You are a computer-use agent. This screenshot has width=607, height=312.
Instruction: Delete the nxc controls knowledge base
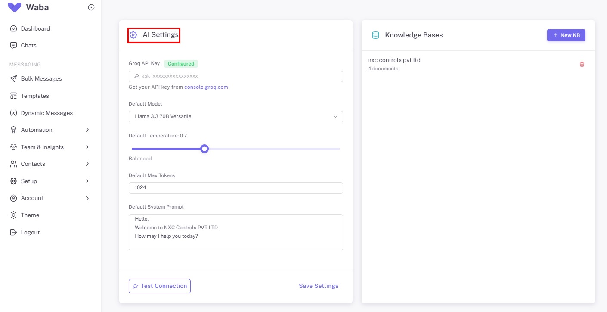(x=582, y=64)
